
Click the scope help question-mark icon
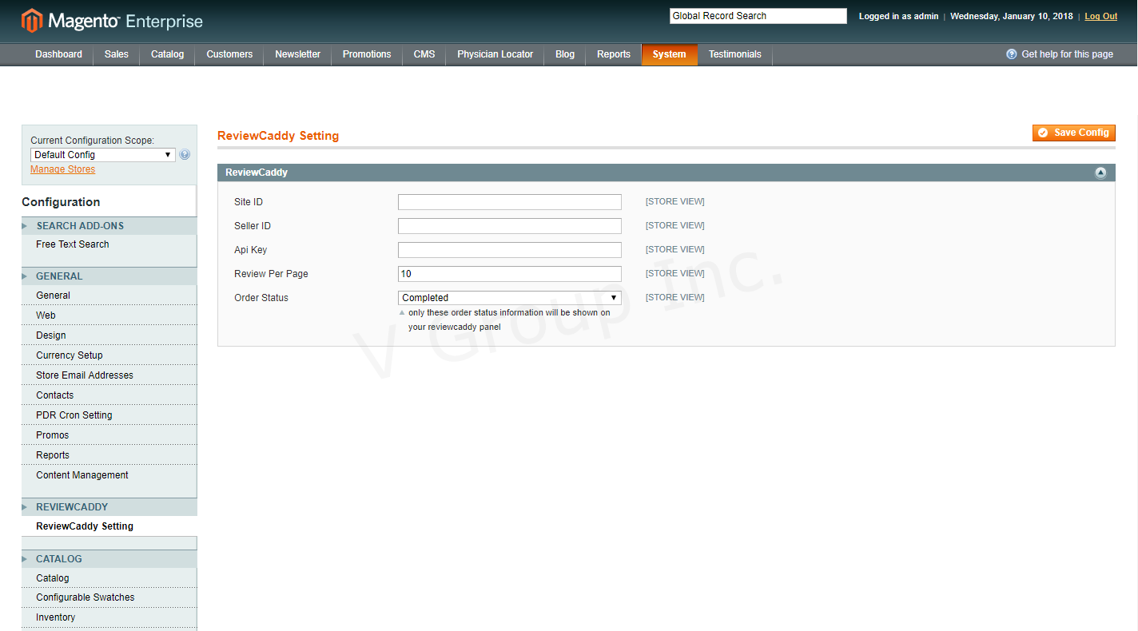[185, 155]
